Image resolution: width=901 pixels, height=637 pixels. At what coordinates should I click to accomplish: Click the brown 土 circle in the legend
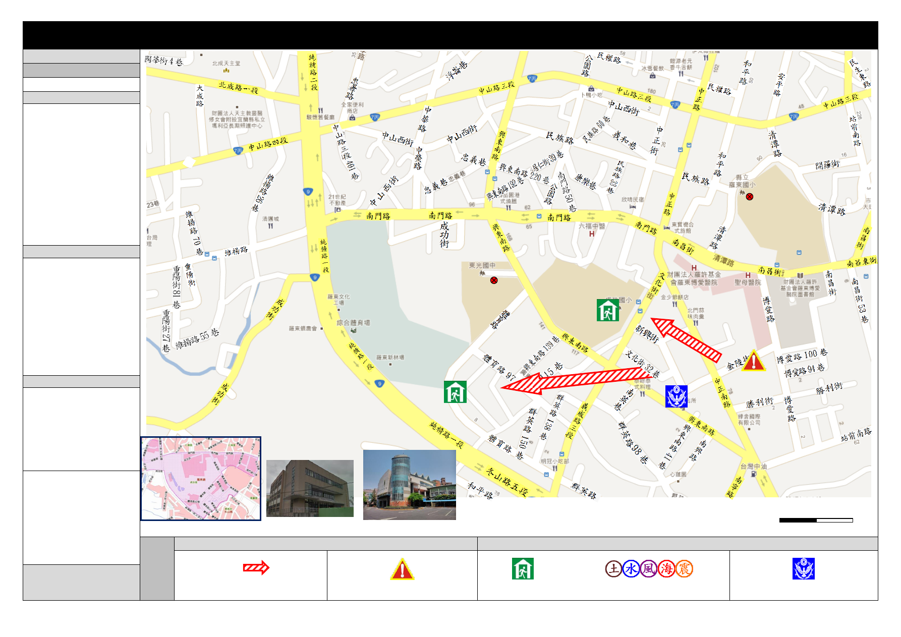coord(613,569)
